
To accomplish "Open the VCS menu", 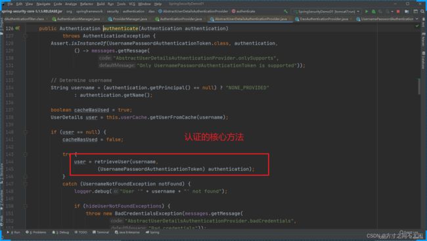I will [132, 4].
